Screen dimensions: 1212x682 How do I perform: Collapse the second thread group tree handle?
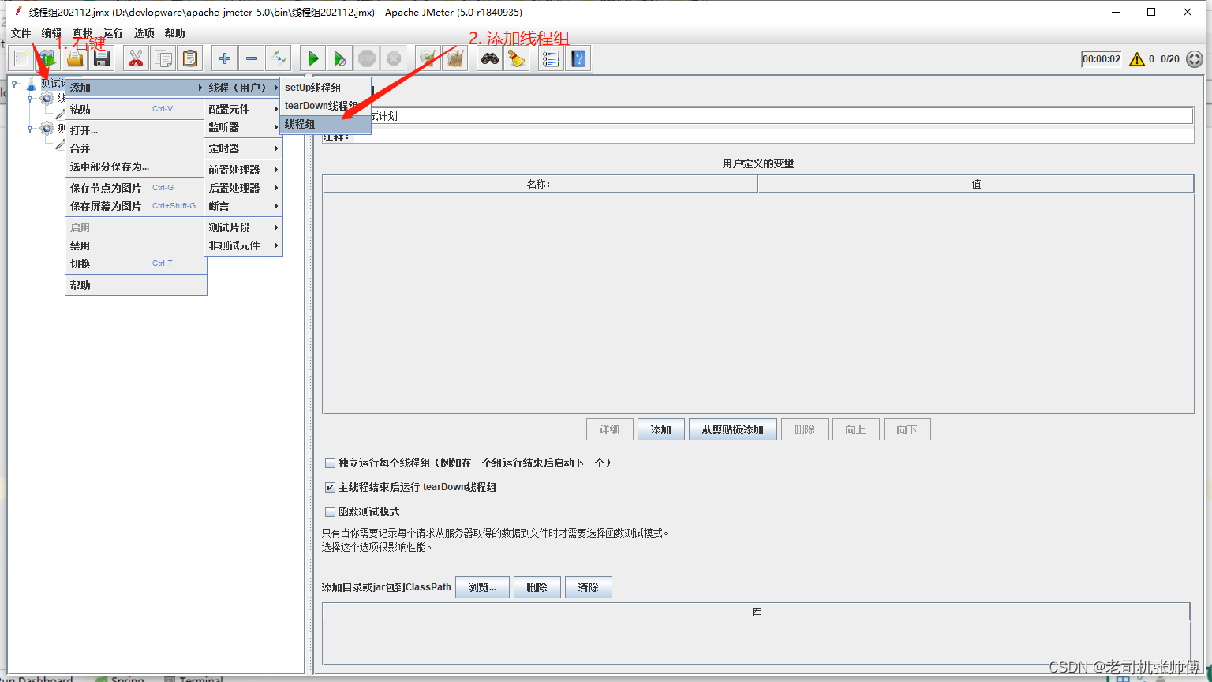click(x=30, y=128)
